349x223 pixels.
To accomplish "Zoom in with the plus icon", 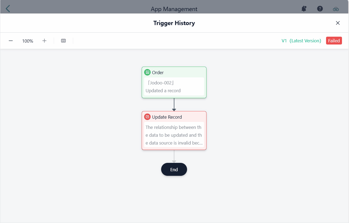I will [45, 41].
